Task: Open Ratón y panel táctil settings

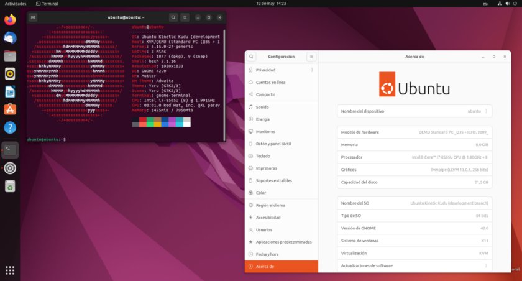Action: [x=282, y=144]
